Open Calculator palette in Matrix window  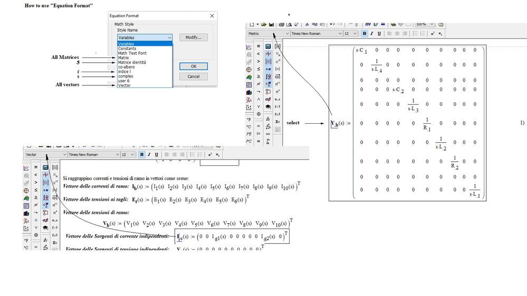pyautogui.click(x=268, y=46)
